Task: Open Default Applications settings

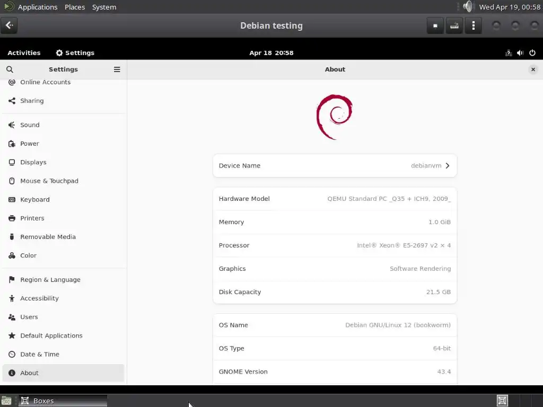Action: 64,335
